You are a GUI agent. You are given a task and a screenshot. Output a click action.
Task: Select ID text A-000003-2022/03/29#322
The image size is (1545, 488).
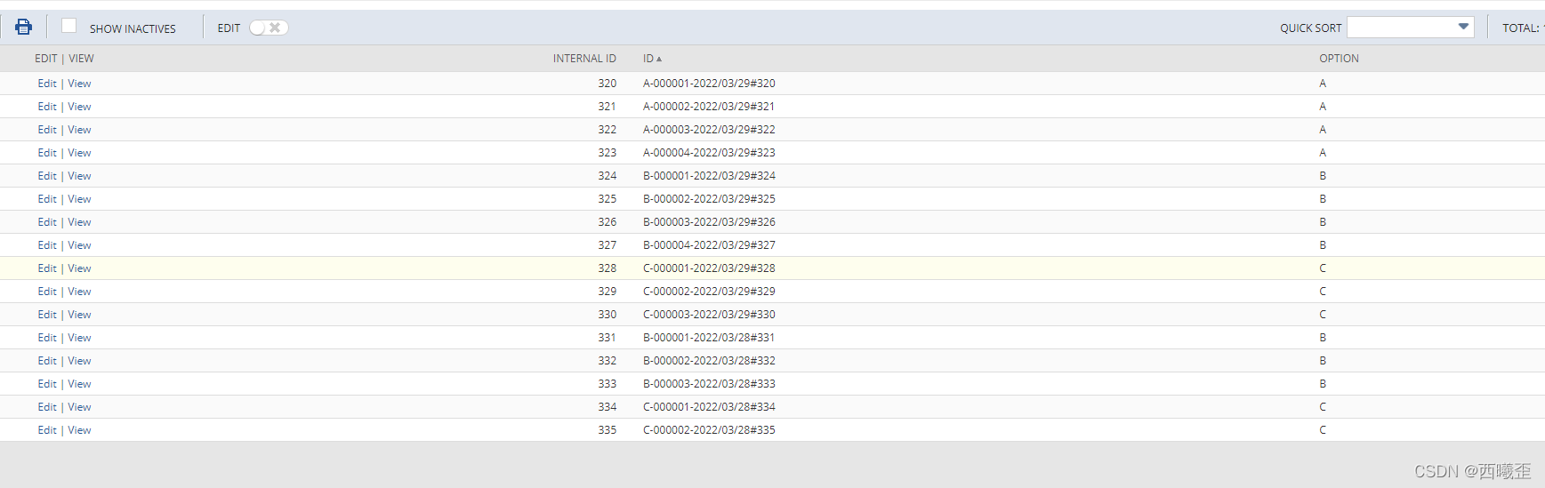pos(709,130)
